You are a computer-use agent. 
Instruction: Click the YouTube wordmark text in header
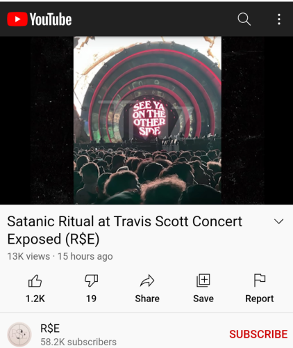(51, 19)
